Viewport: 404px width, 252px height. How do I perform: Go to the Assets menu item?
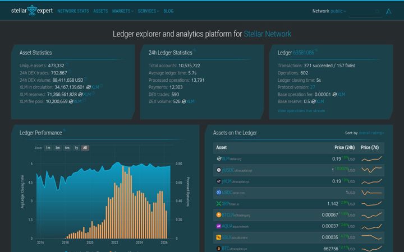[x=100, y=11]
